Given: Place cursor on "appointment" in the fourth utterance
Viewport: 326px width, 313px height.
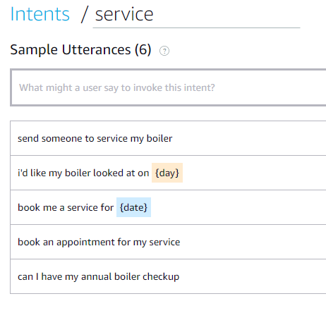Looking at the screenshot, I should (x=85, y=242).
